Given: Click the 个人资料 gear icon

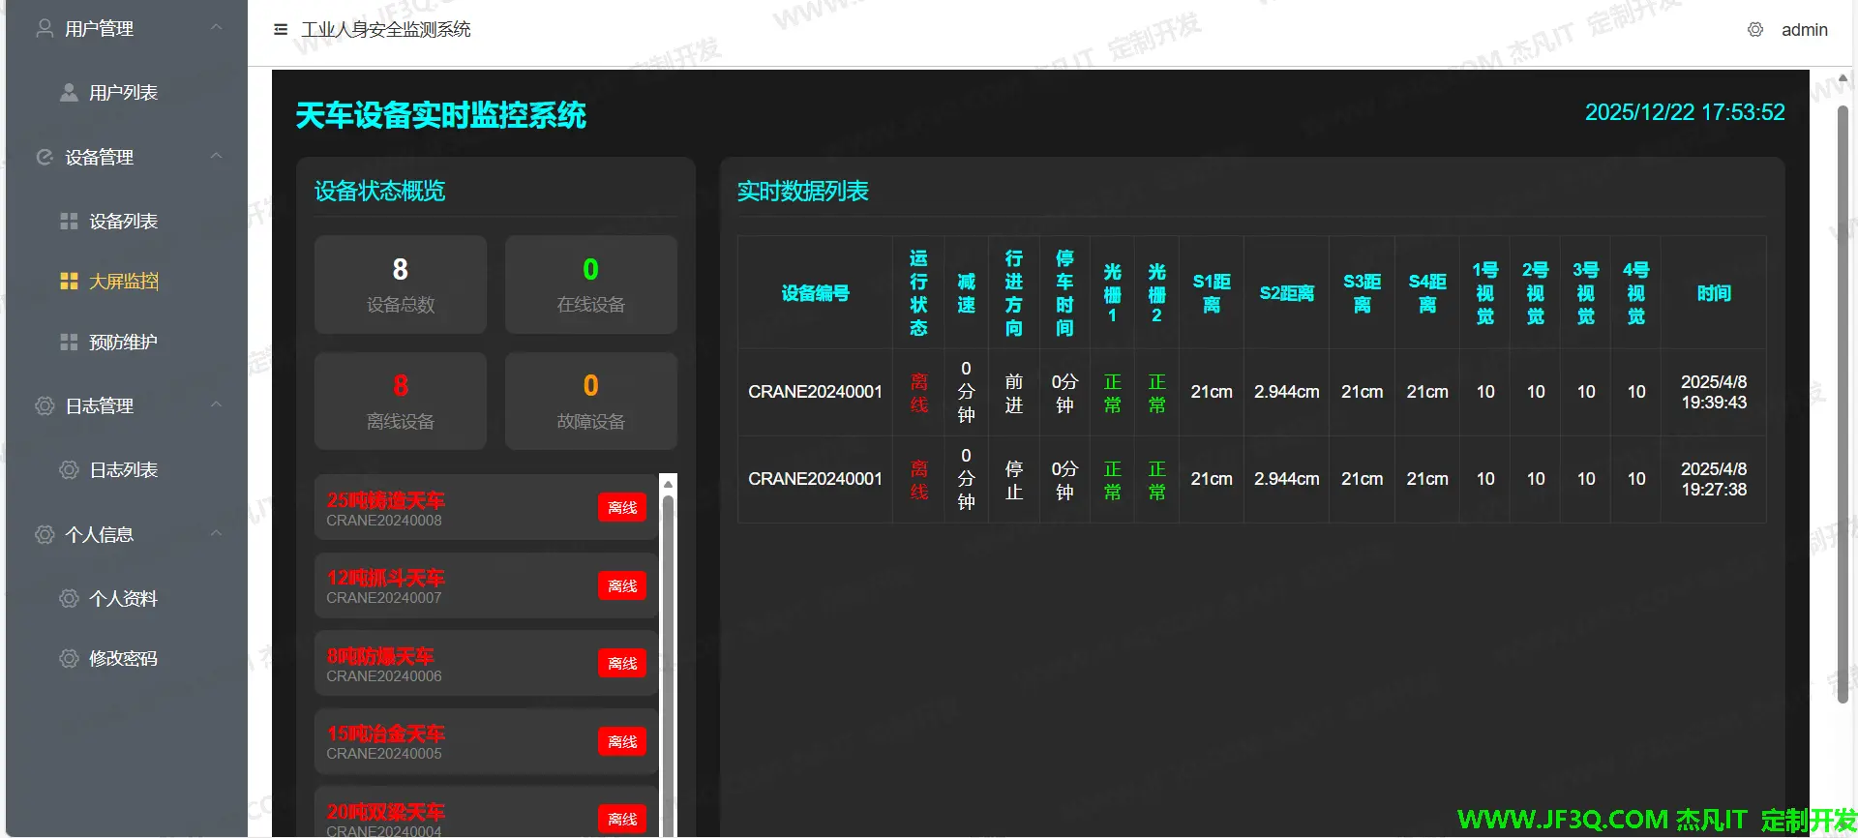Looking at the screenshot, I should pyautogui.click(x=69, y=599).
